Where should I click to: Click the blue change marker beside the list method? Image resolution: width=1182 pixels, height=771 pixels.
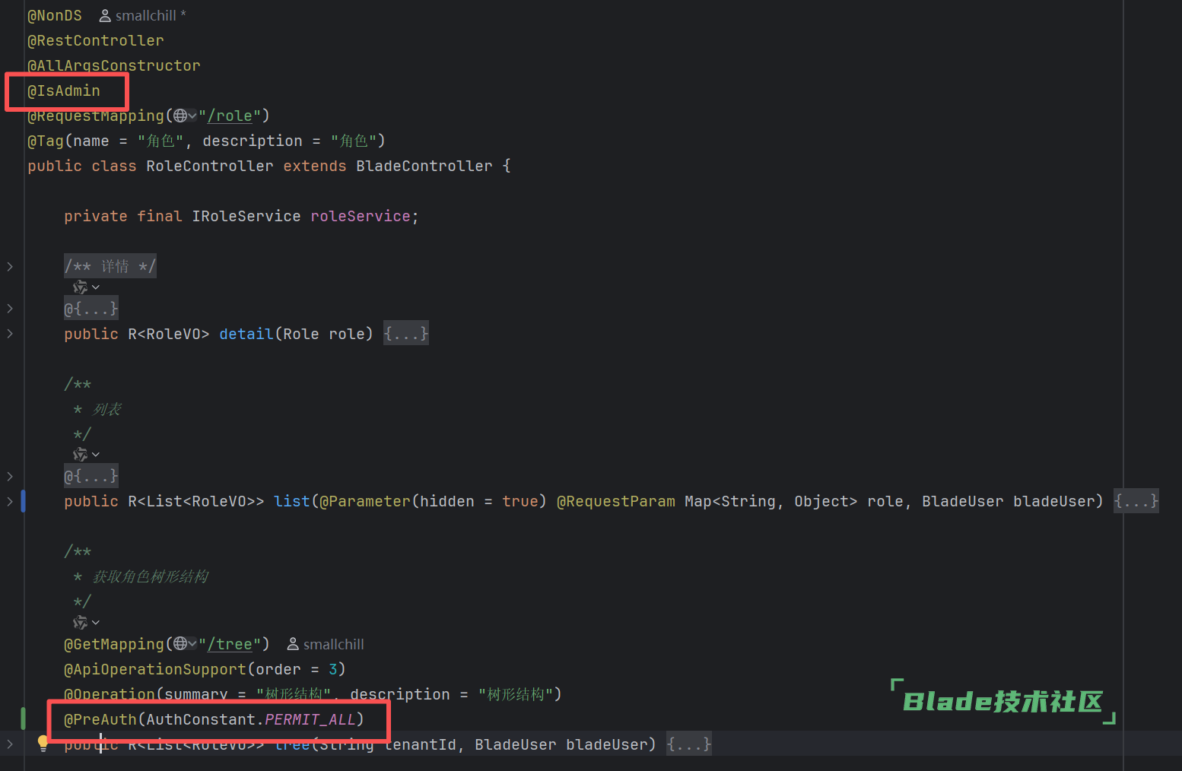(23, 501)
